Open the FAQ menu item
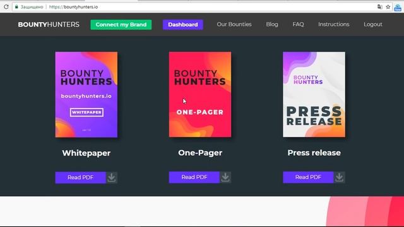The height and width of the screenshot is (227, 404). click(x=298, y=24)
